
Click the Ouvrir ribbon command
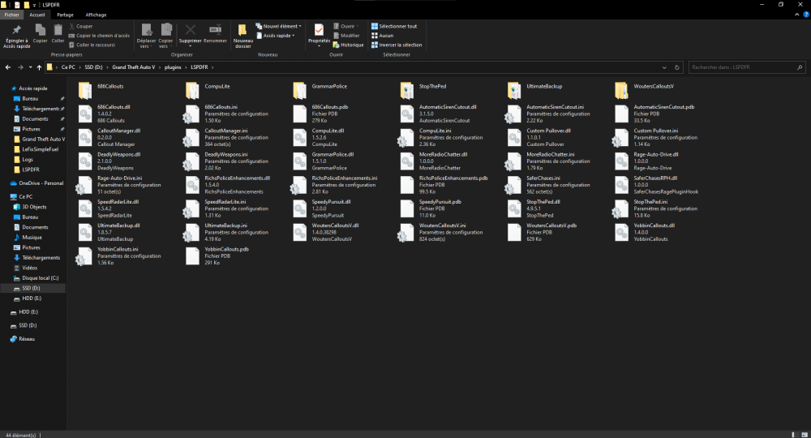point(345,27)
